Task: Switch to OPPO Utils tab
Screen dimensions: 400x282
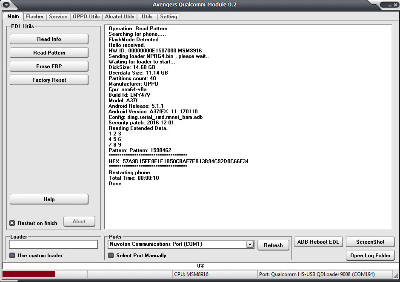Action: click(86, 17)
